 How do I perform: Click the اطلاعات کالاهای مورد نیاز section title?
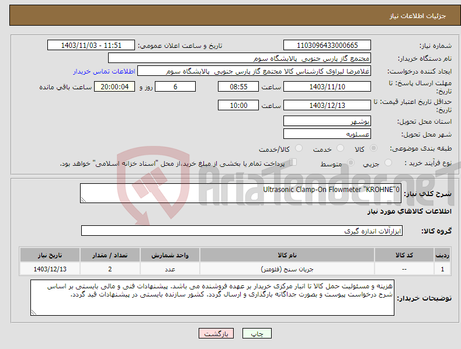[x=409, y=211]
